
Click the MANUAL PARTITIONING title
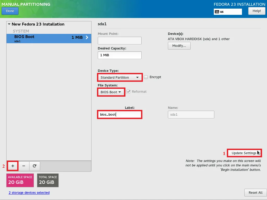(26, 4)
